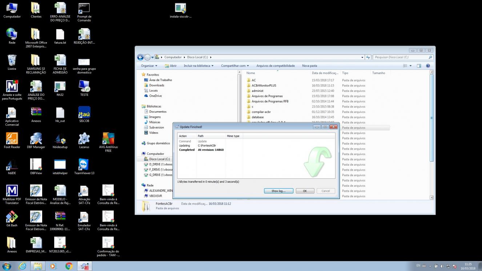Click the Show log... button

[x=278, y=191]
